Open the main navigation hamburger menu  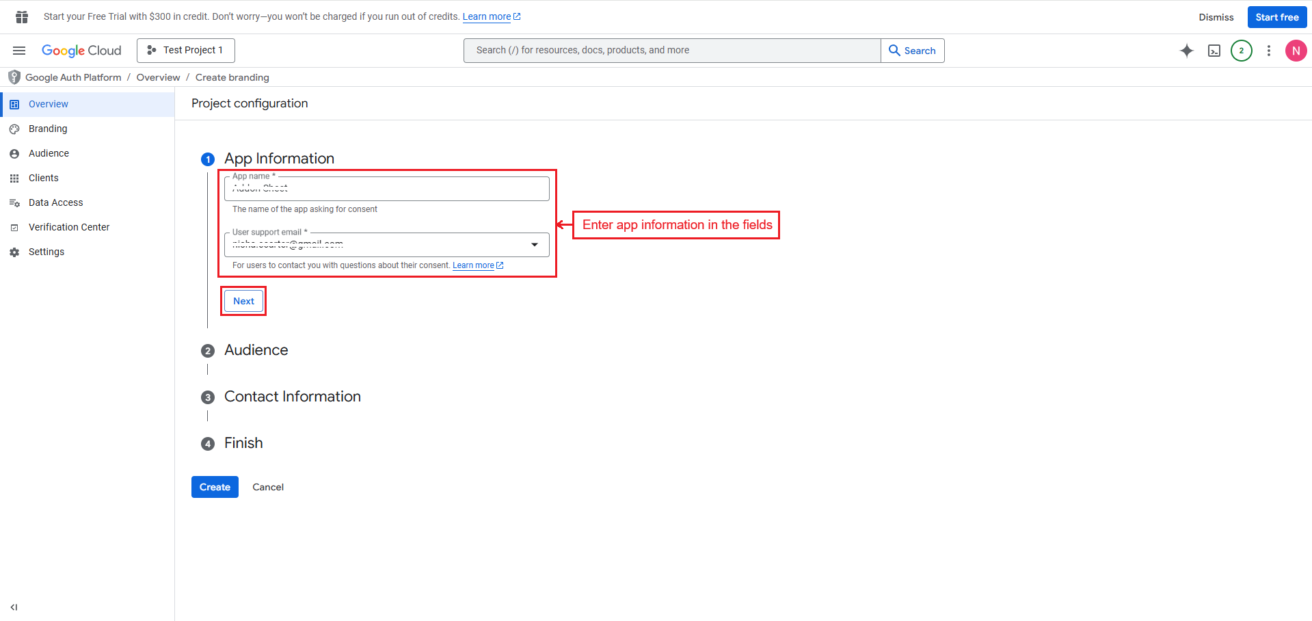19,51
